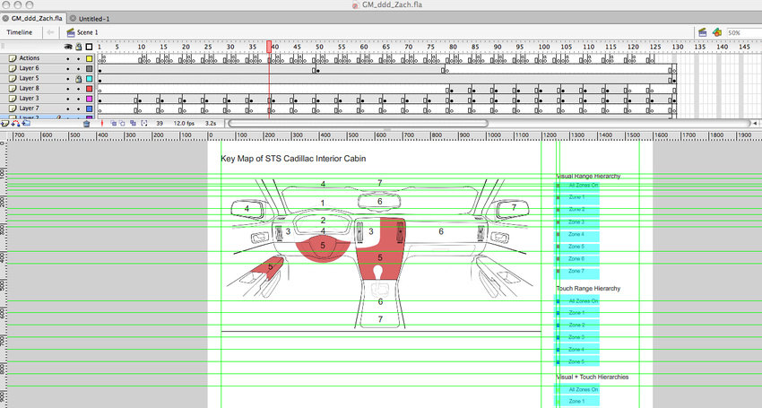Click the Layer 6 page icon

click(13, 68)
